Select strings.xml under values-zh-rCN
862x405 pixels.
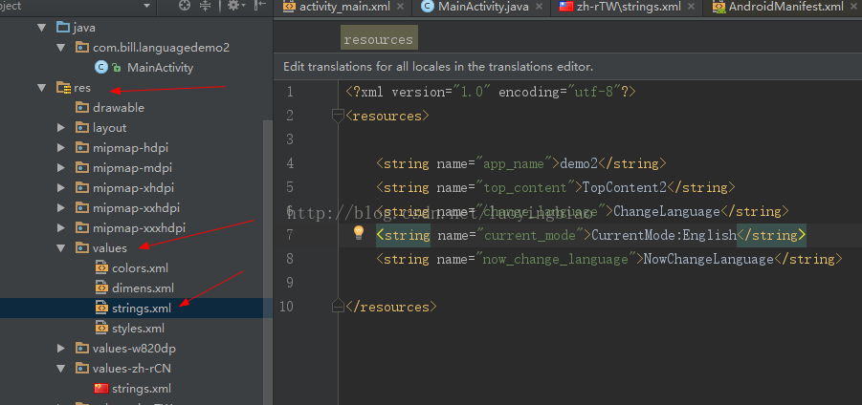pyautogui.click(x=142, y=389)
